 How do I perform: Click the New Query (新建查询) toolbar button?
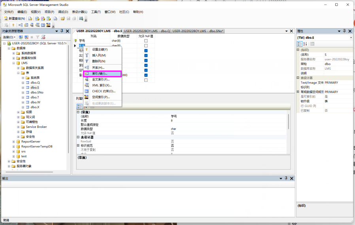click(15, 19)
